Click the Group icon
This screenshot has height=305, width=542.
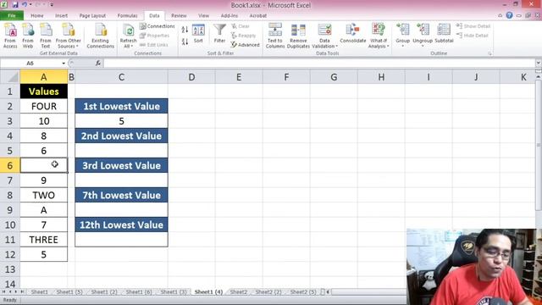pos(403,35)
